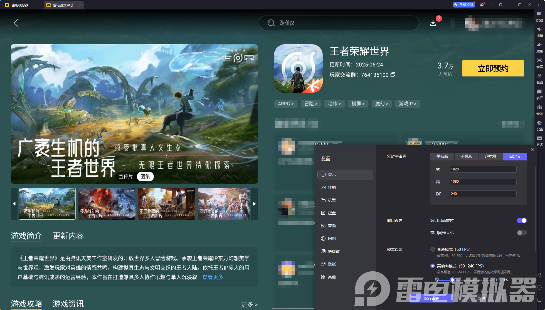Click the ARPG category filter

pyautogui.click(x=285, y=103)
